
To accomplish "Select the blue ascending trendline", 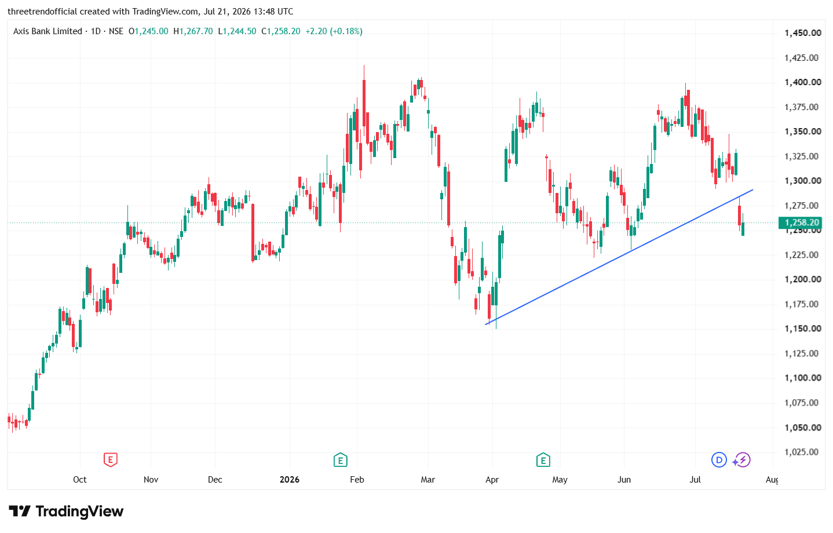I will (619, 257).
